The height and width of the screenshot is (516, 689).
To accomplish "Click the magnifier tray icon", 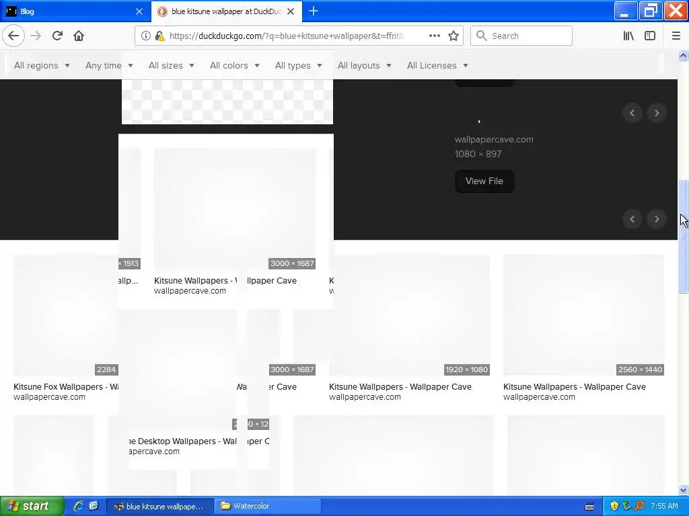I will coord(640,506).
